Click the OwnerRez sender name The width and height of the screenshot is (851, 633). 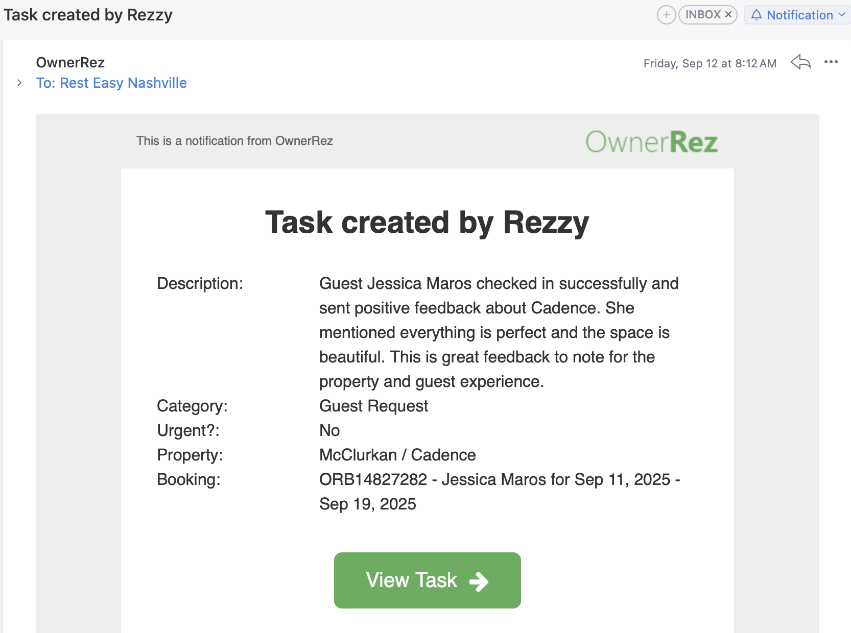70,62
